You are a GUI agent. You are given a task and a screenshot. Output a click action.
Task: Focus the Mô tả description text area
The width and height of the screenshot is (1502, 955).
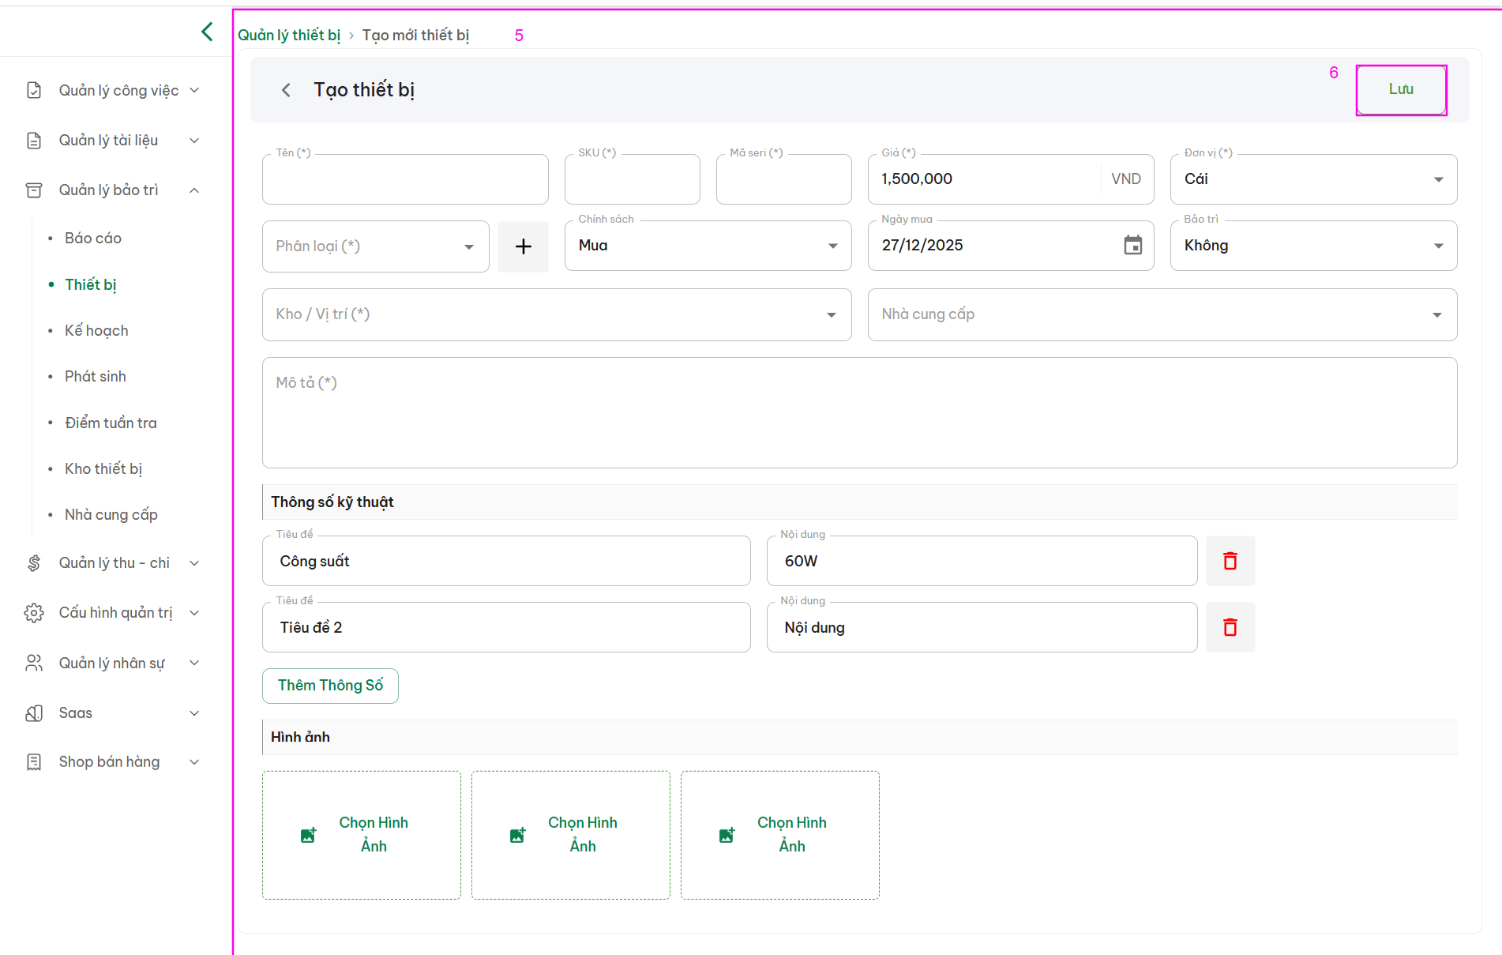[x=859, y=412]
